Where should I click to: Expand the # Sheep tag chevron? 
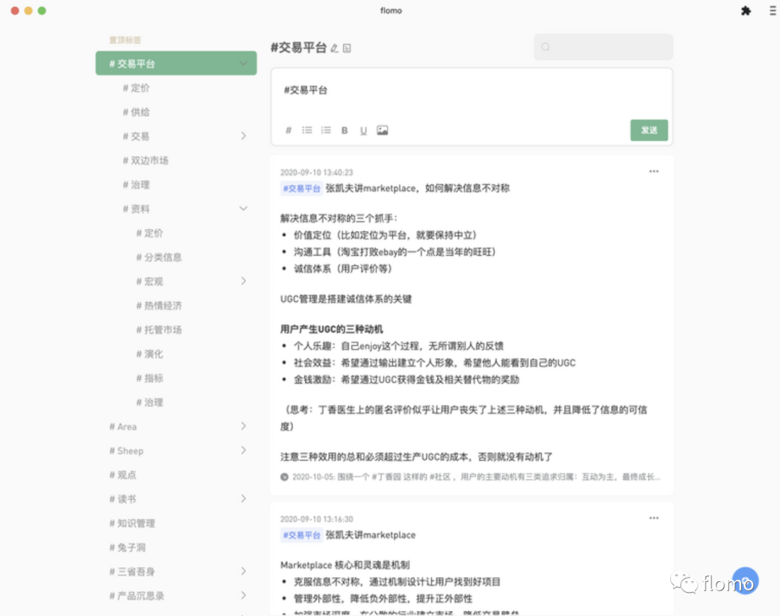tap(243, 451)
